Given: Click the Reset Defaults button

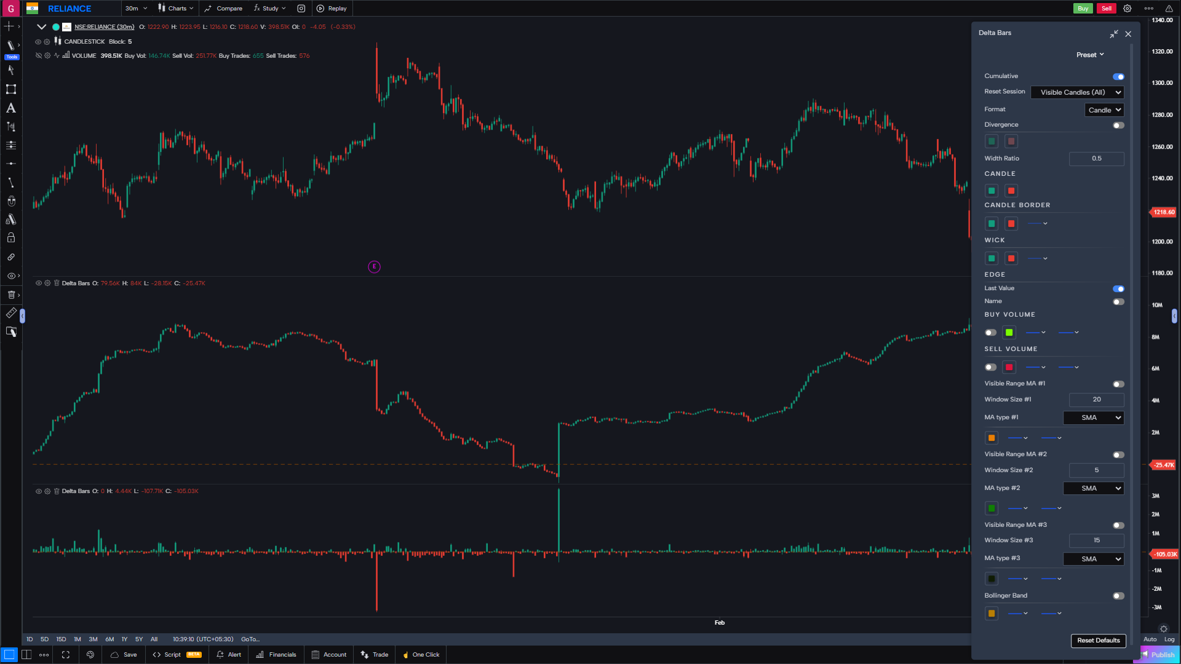Looking at the screenshot, I should (1098, 640).
